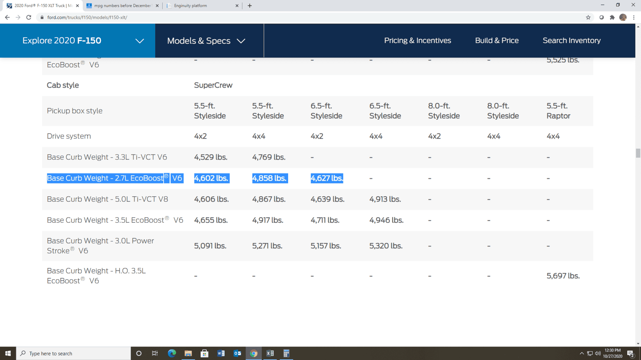Open the Chrome profile avatar
The height and width of the screenshot is (360, 641).
[623, 17]
